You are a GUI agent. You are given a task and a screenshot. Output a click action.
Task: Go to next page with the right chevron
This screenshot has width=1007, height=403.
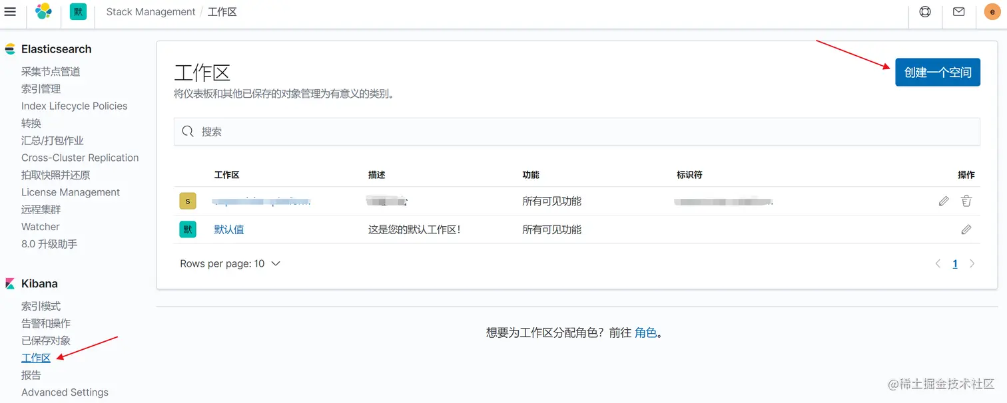click(972, 263)
